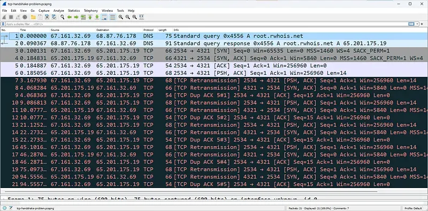Click the display filter input field

[x=206, y=24]
